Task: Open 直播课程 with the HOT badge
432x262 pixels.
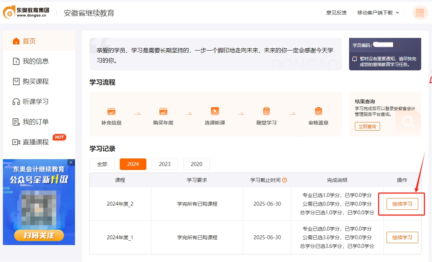Action: (35, 142)
